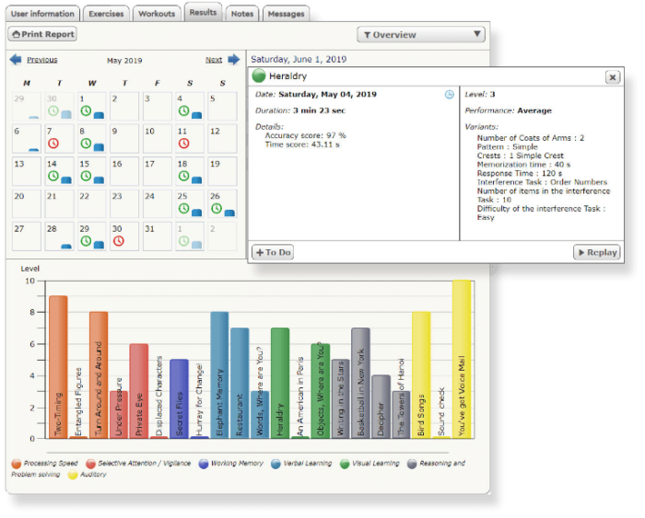Switch to the Exercises tab
The height and width of the screenshot is (518, 645).
(106, 14)
